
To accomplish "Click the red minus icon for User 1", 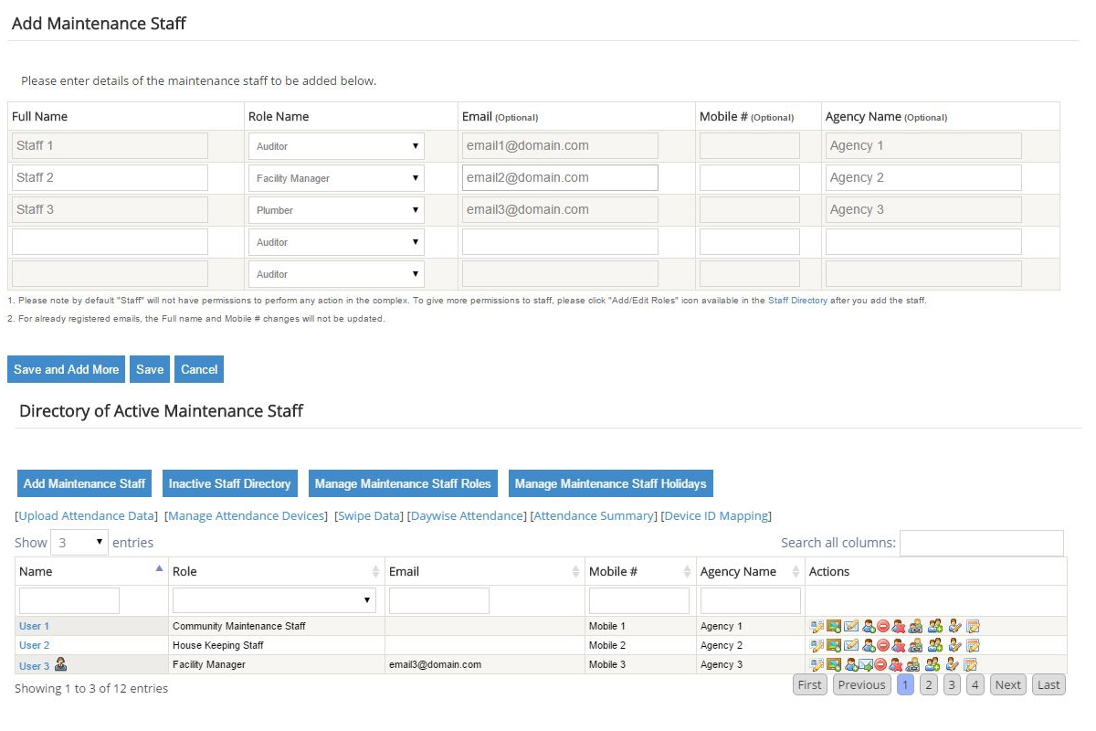I will 883,626.
